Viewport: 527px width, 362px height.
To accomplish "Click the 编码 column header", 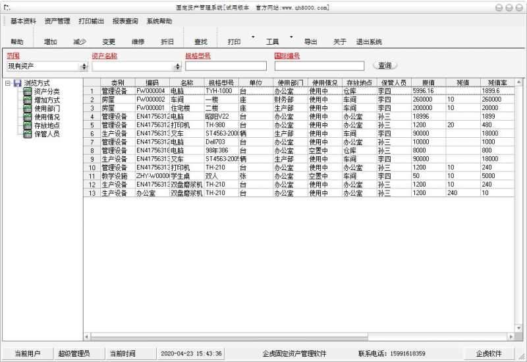I will click(x=152, y=82).
